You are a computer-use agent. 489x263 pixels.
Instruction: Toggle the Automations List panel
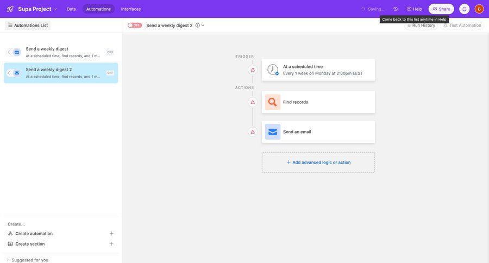point(28,26)
